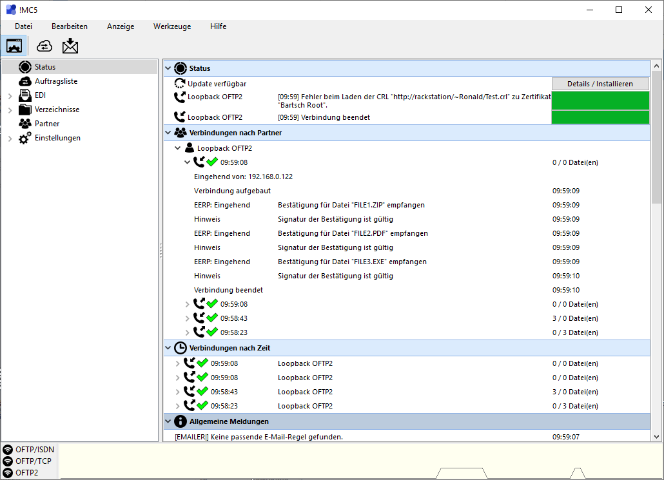Click the mail download toolbar icon
This screenshot has height=480, width=664.
click(70, 46)
